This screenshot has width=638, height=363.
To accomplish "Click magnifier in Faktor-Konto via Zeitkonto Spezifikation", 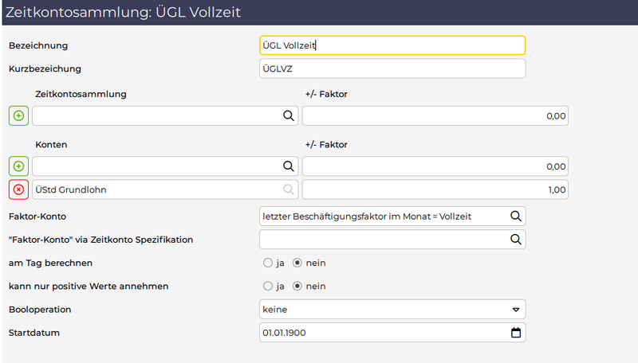I will [x=515, y=239].
